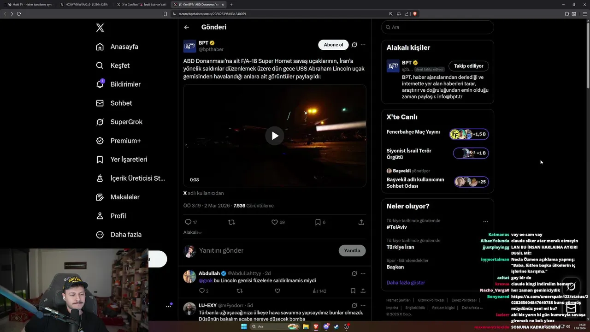This screenshot has height=332, width=590.
Task: Open Discord in Windows taskbar
Action: (326, 326)
